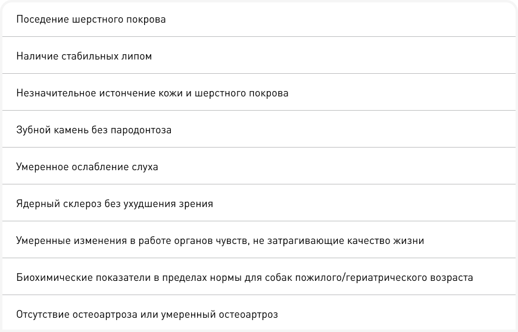518x332 pixels.
Task: Click the word 'Ядерный'
Action: click(x=36, y=204)
